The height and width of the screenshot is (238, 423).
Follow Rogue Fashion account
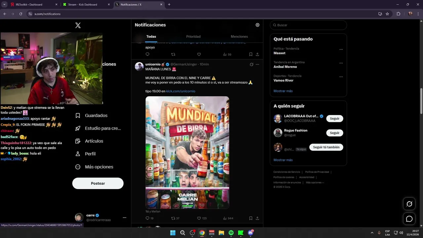334,133
